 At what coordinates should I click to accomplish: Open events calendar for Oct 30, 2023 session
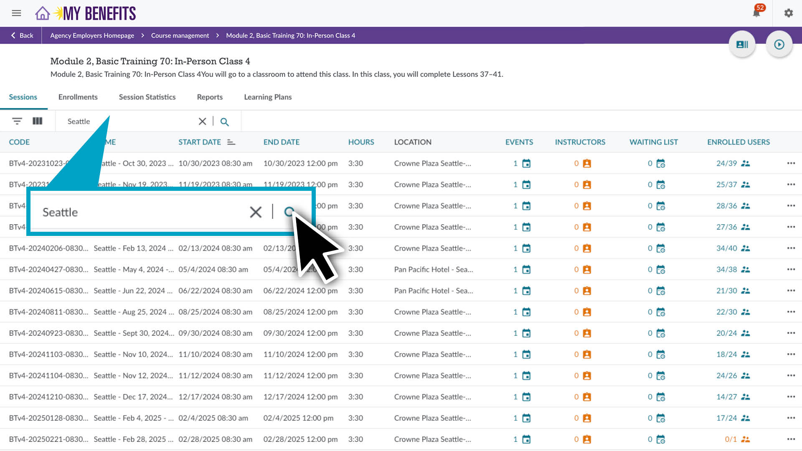pyautogui.click(x=526, y=164)
